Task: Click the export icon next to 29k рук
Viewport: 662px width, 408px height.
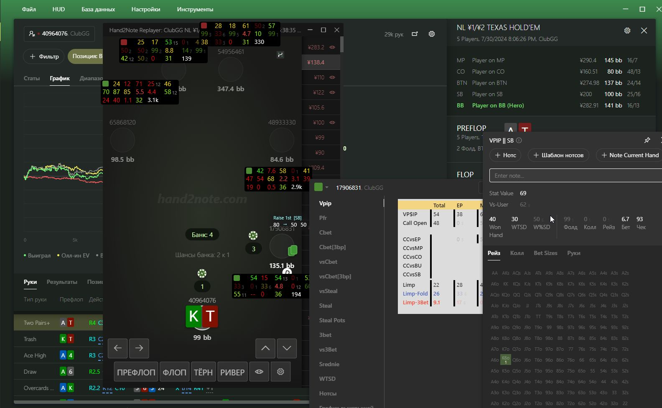Action: pyautogui.click(x=415, y=34)
